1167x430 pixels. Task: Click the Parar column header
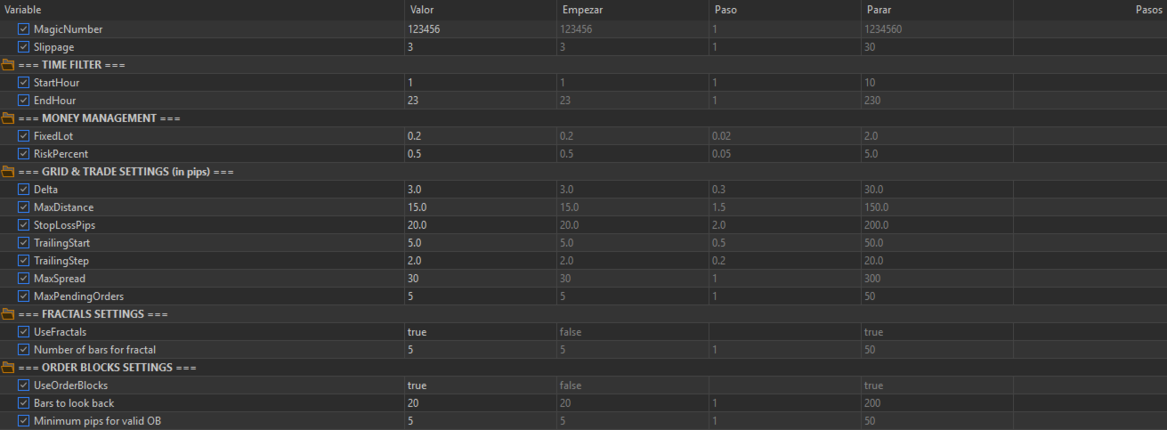(x=936, y=9)
